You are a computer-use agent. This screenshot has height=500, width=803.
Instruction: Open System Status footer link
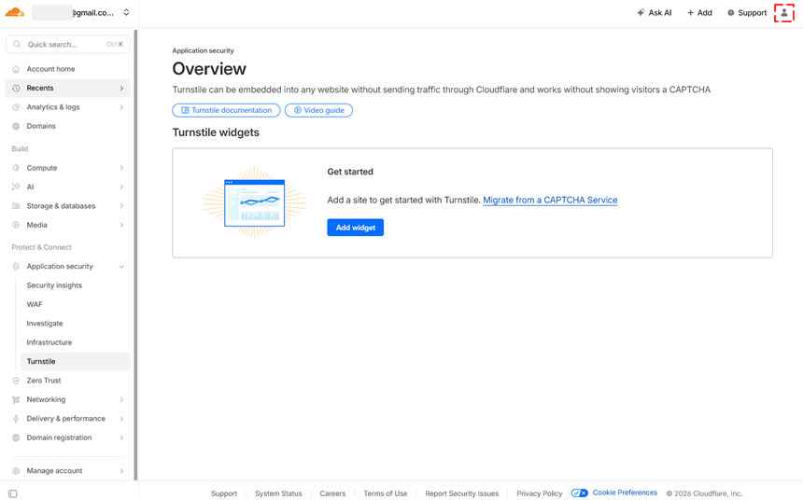[x=278, y=493]
